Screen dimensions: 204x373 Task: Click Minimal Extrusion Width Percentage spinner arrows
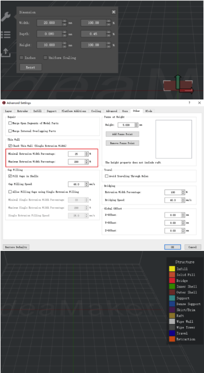[x=86, y=154]
